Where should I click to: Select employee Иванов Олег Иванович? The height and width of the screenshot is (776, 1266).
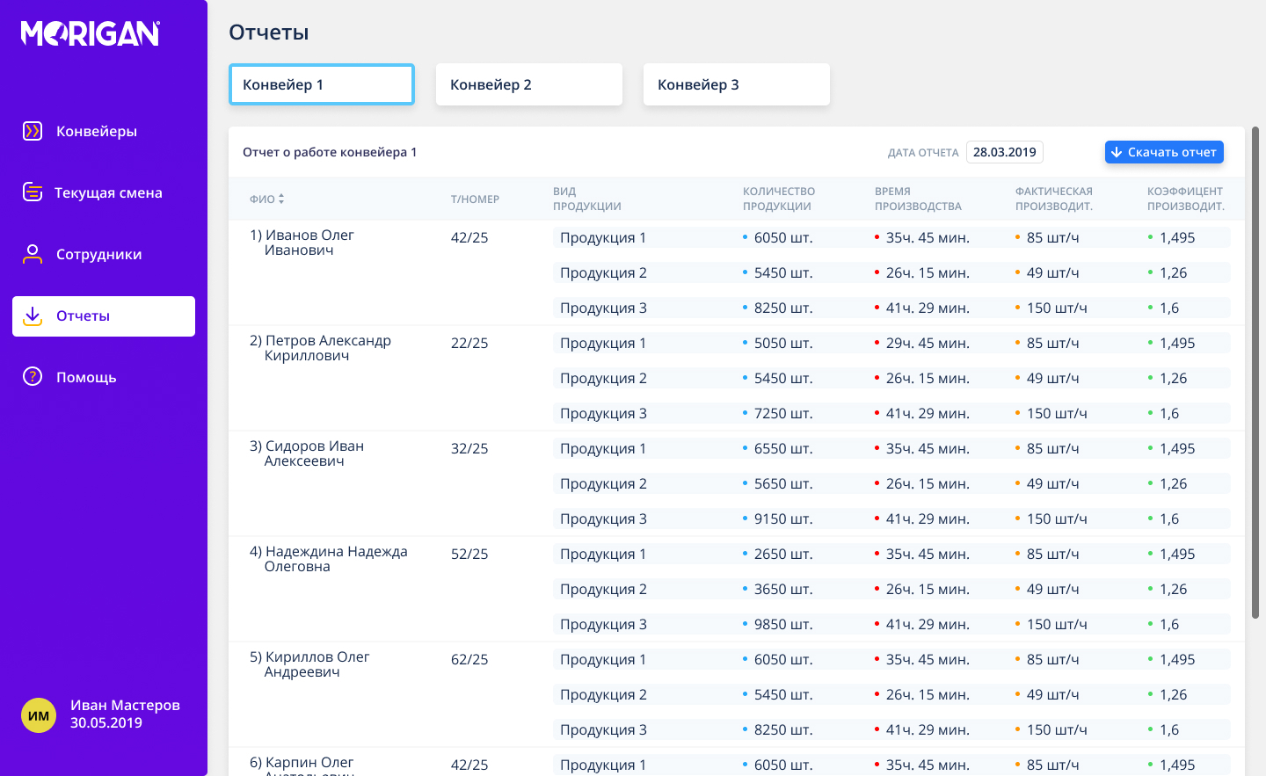click(302, 243)
